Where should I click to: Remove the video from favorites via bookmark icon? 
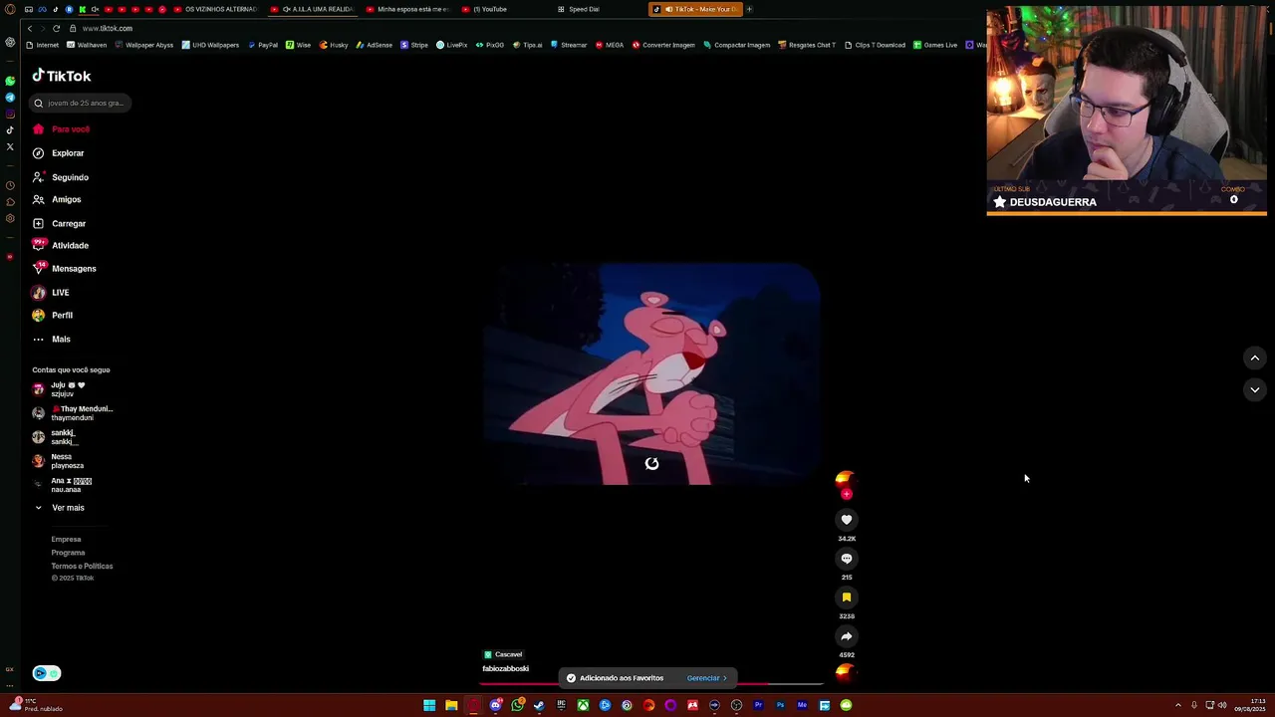tap(847, 597)
